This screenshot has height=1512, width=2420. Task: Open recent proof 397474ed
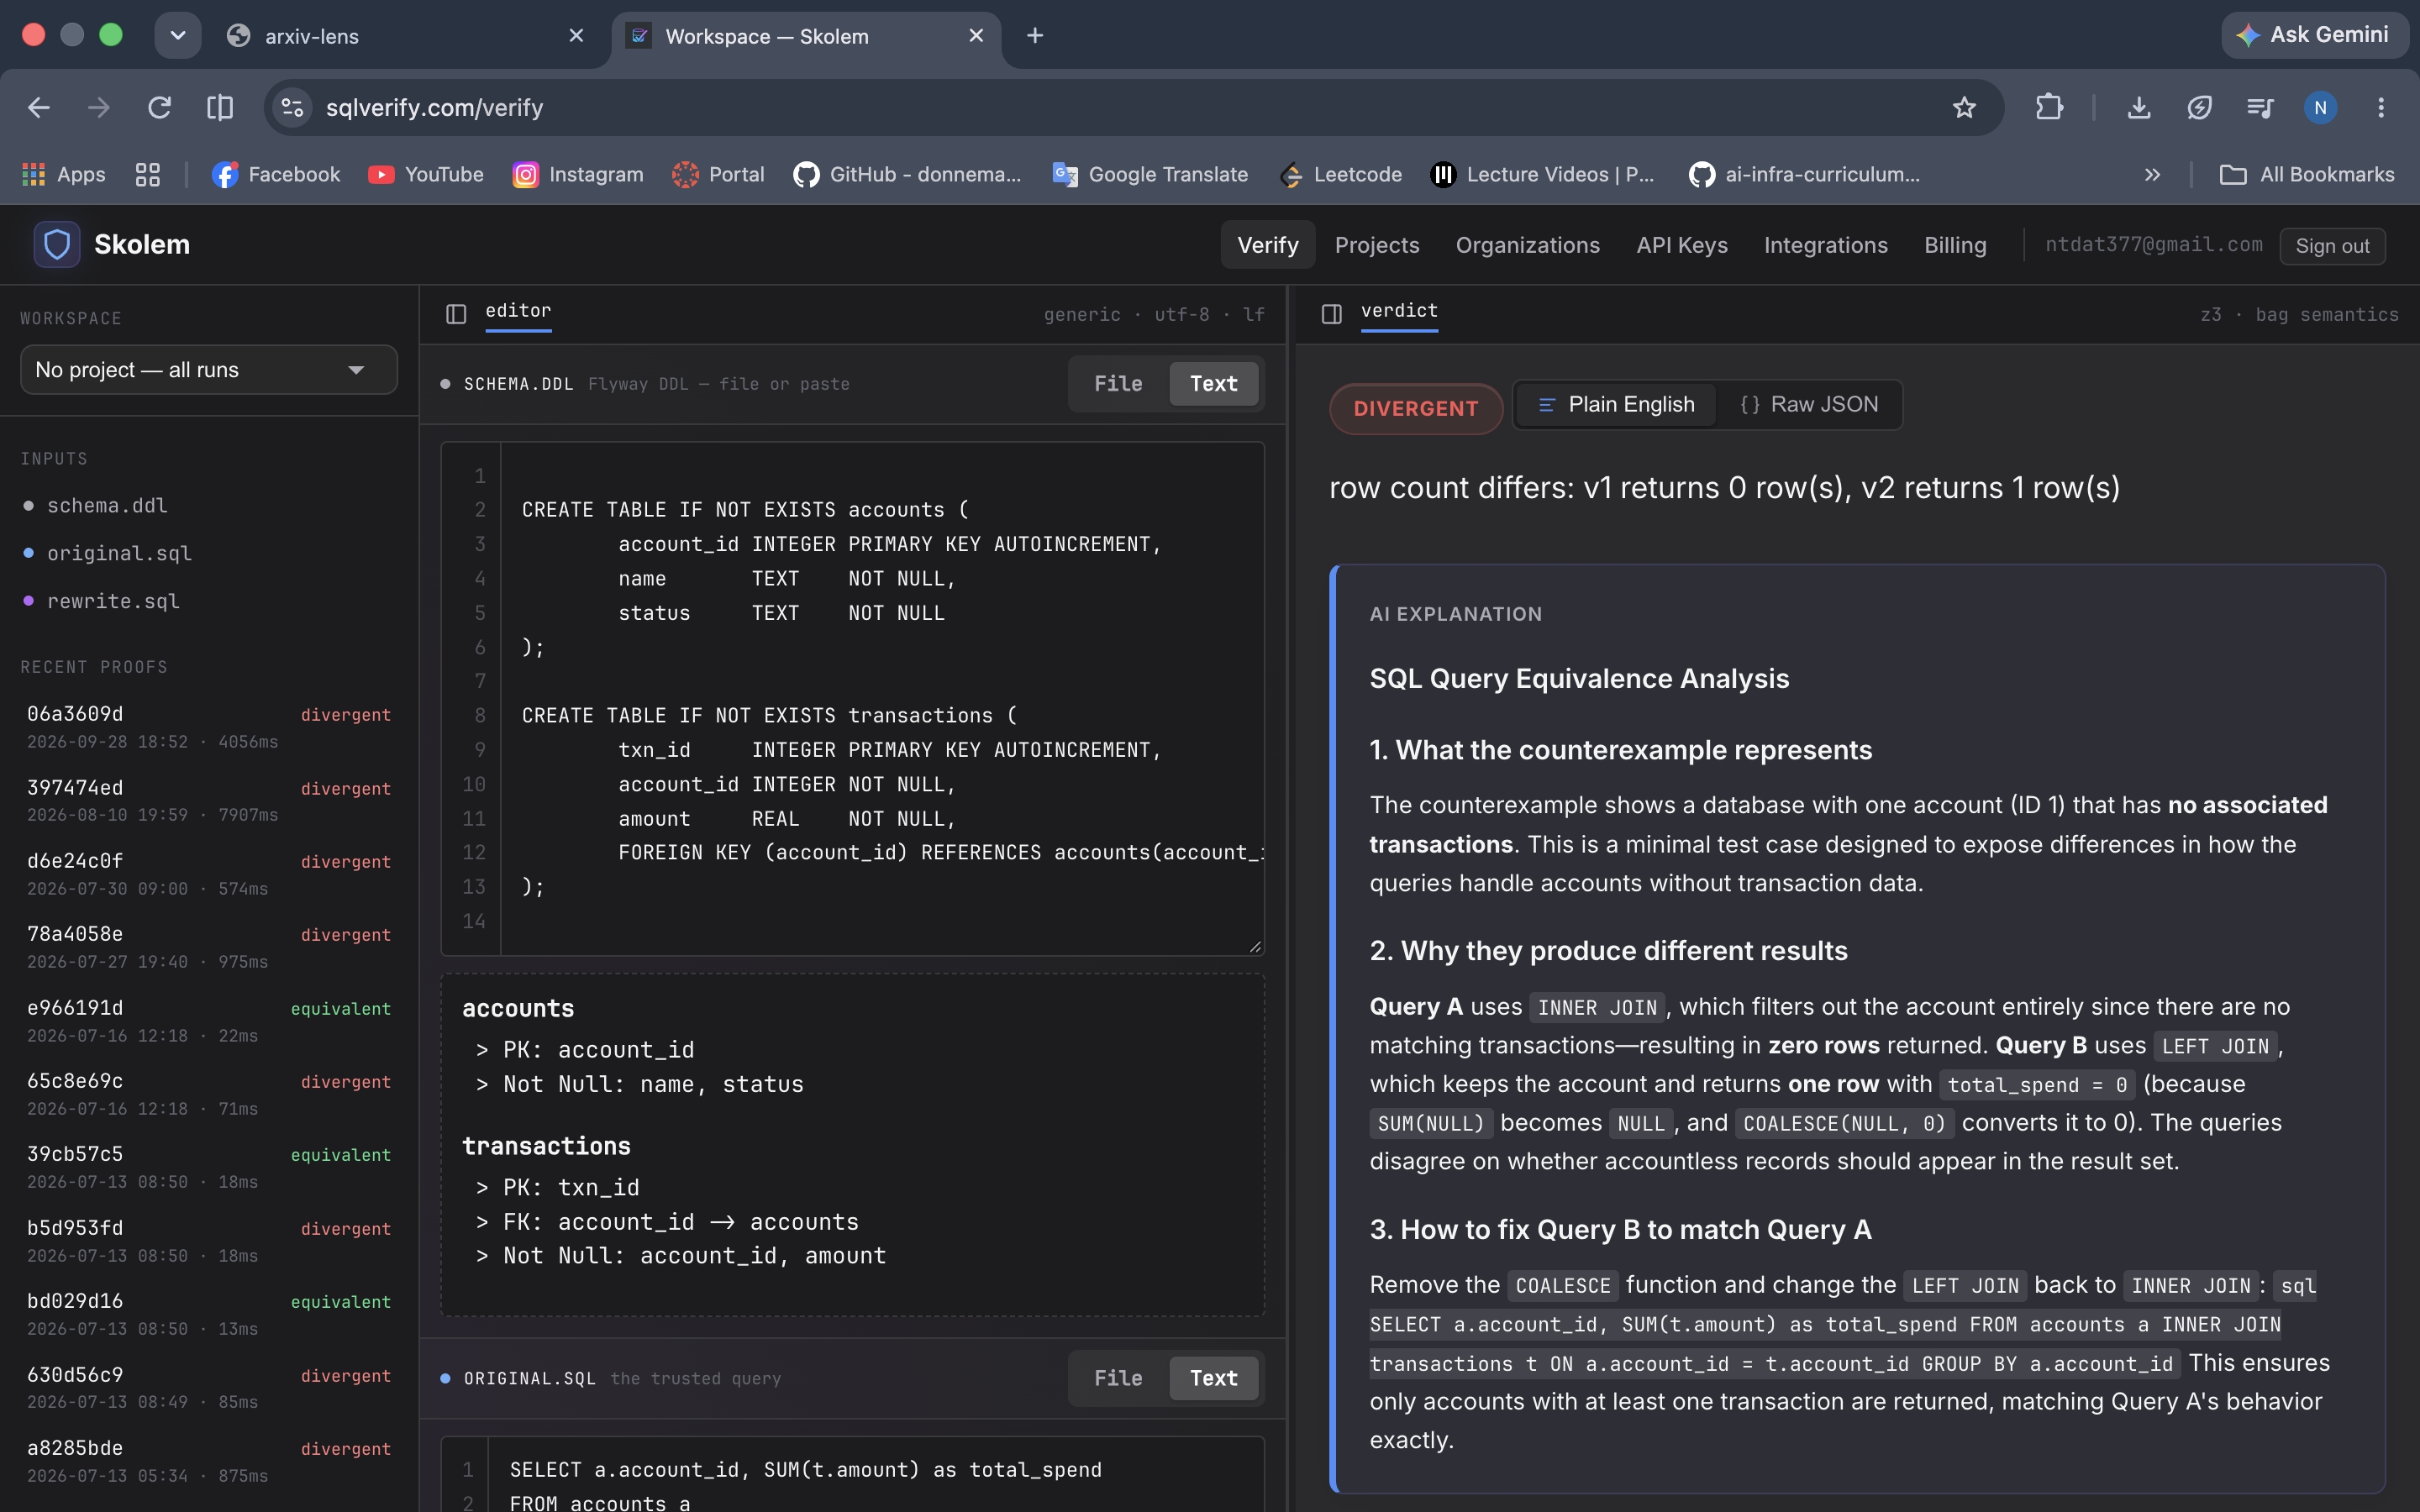click(209, 800)
